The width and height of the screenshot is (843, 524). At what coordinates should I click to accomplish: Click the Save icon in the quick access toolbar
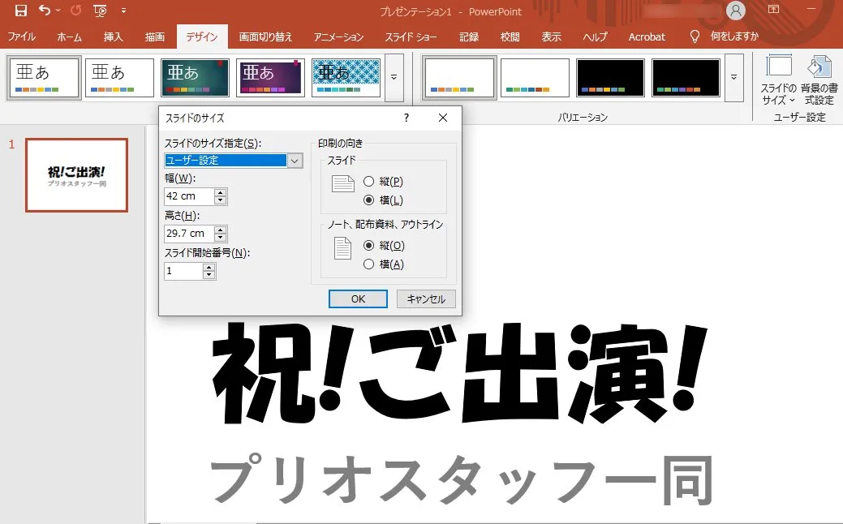point(20,11)
